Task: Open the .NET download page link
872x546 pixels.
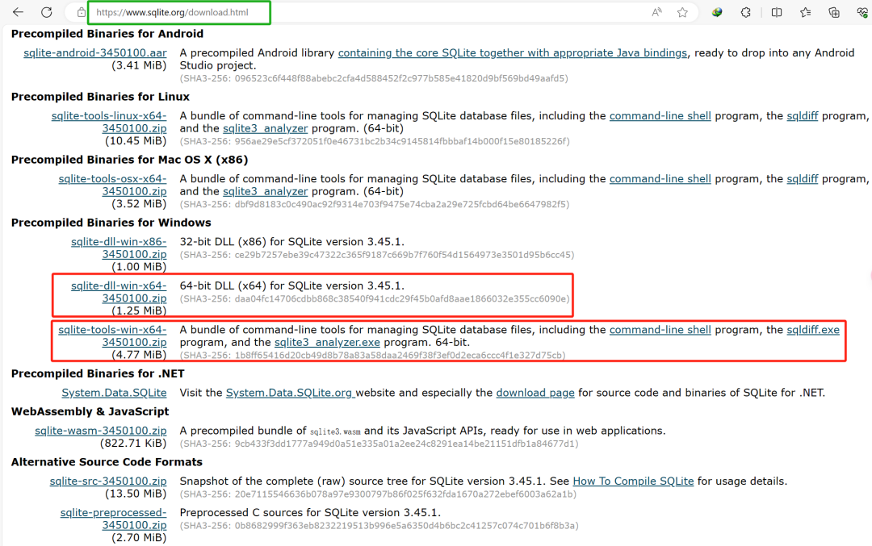Action: click(x=535, y=393)
